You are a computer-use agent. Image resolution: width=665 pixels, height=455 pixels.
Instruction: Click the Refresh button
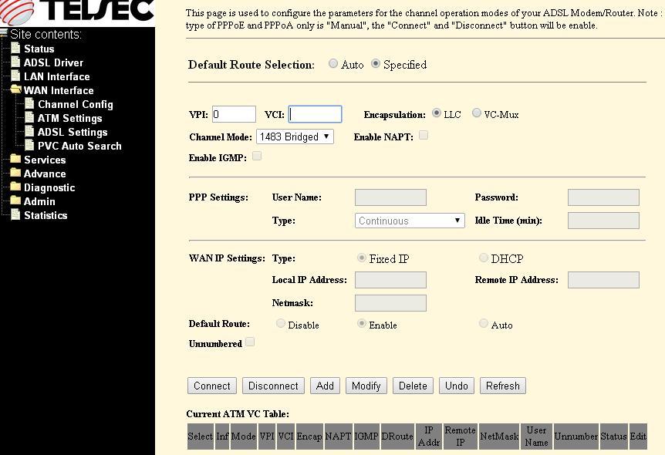coord(502,386)
